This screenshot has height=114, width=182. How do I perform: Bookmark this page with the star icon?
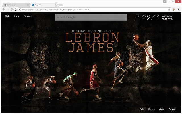(x=169, y=9)
